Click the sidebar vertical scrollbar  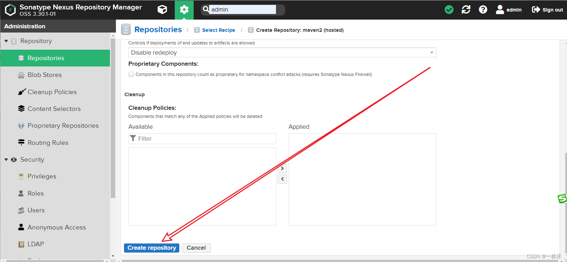[x=113, y=118]
